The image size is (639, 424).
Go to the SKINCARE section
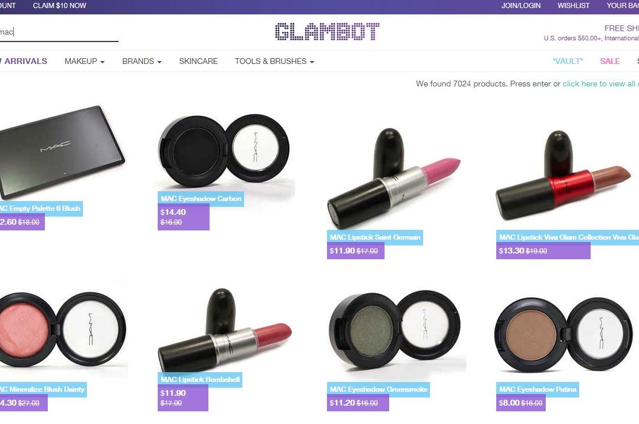pos(199,61)
